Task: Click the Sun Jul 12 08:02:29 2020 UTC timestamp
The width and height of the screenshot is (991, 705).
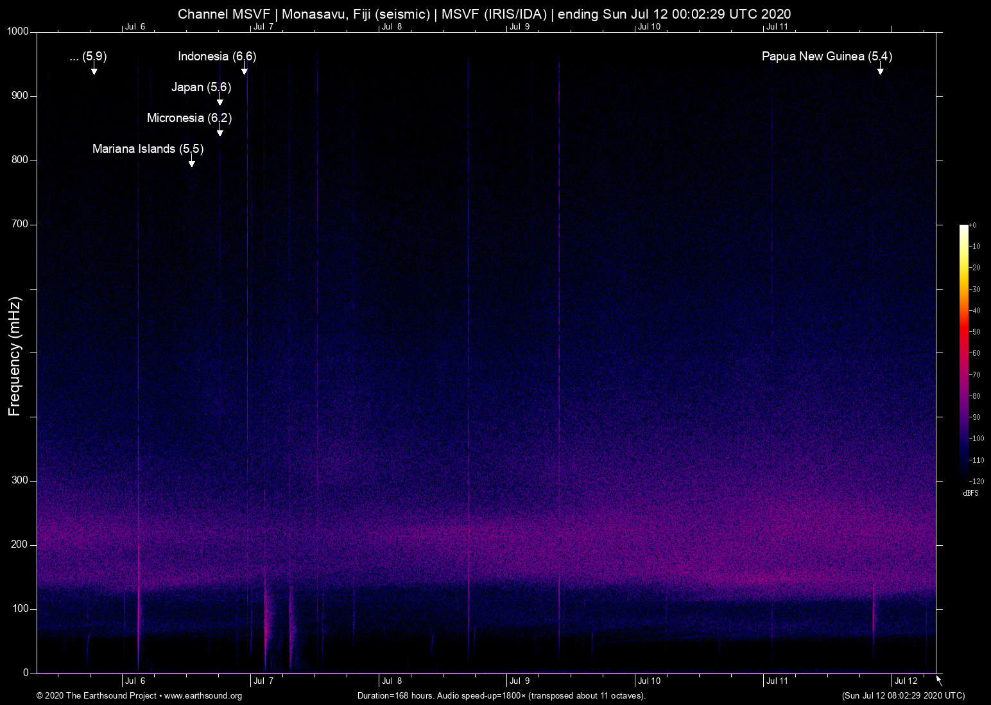Action: (x=903, y=696)
